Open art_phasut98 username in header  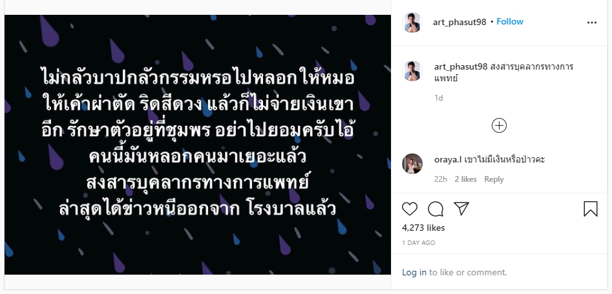[459, 22]
